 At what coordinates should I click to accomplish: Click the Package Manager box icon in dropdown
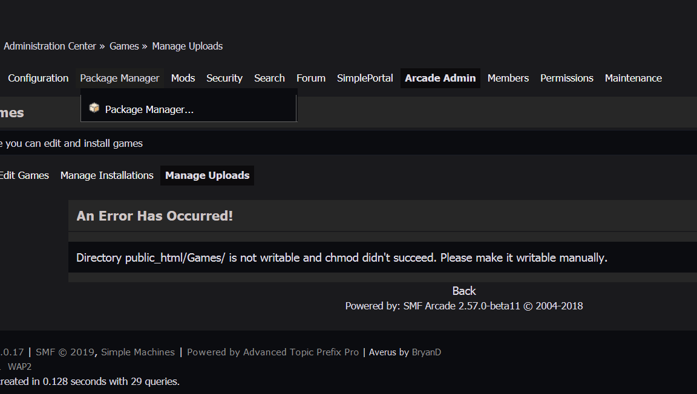(94, 108)
